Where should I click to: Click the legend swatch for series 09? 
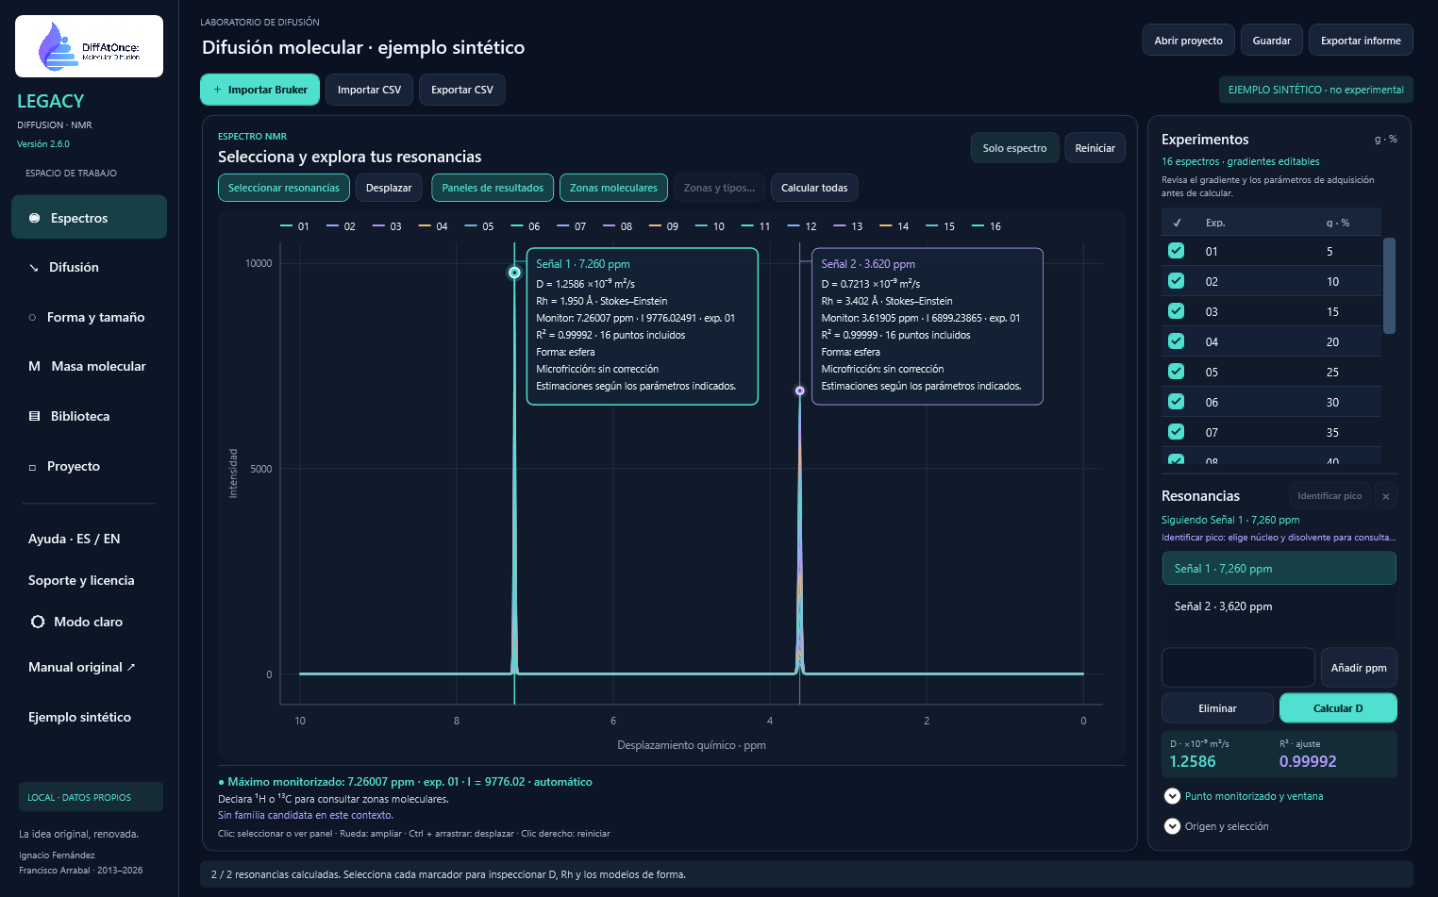coord(656,226)
